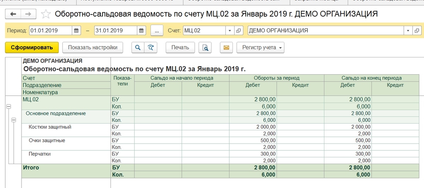Click the find-next icon beside the magnifier

click(x=151, y=48)
